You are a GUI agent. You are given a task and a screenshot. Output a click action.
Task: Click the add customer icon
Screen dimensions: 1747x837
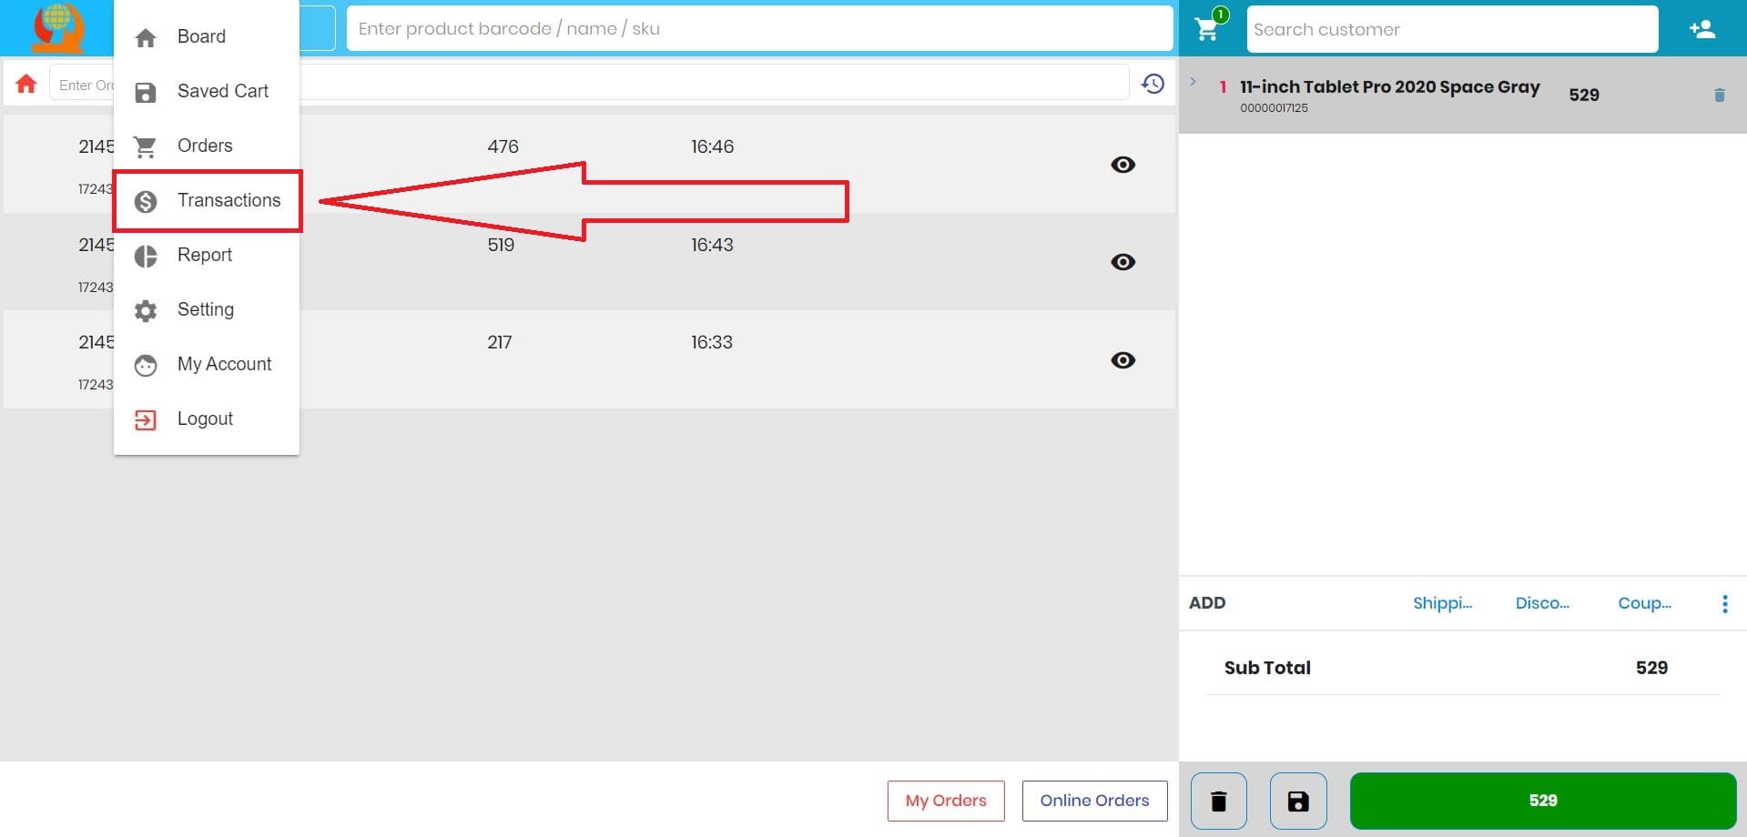(1701, 28)
